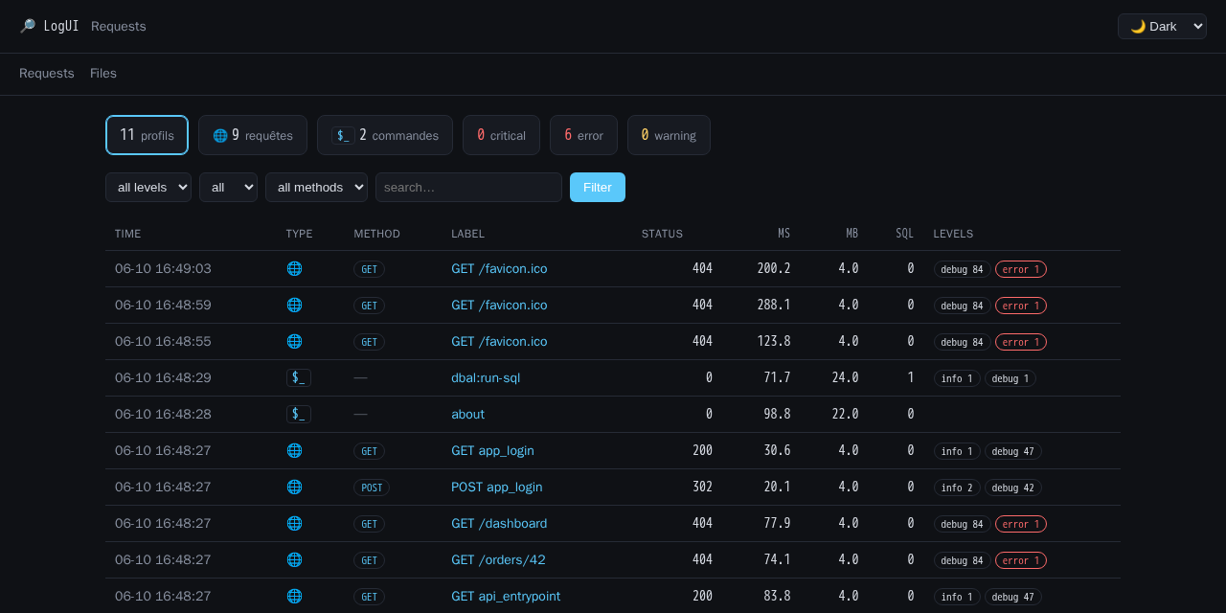This screenshot has width=1226, height=613.
Task: Click GET badge in /dashboard row
Action: coord(369,524)
